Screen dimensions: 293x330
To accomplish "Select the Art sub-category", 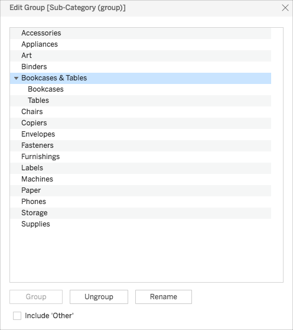I will [141, 56].
